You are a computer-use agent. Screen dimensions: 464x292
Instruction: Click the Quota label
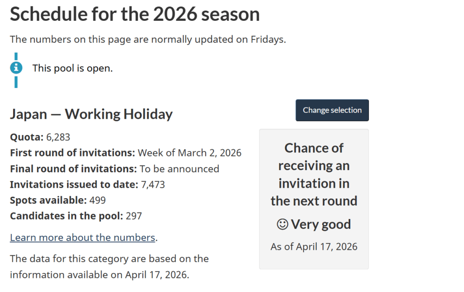pos(26,137)
